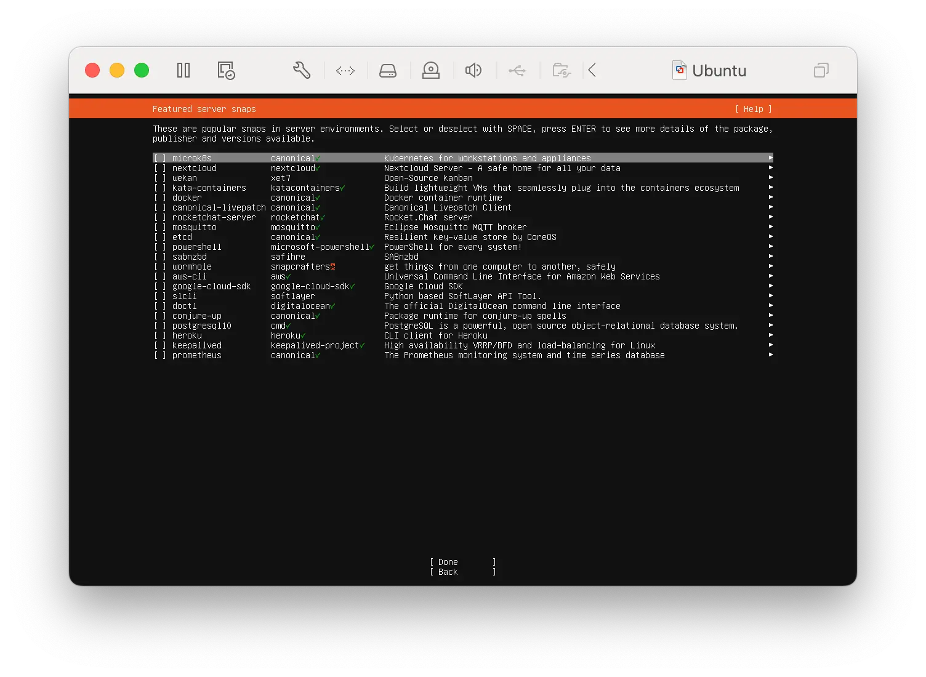Click the microsoft-powershell publisher name
The image size is (926, 677).
point(320,247)
